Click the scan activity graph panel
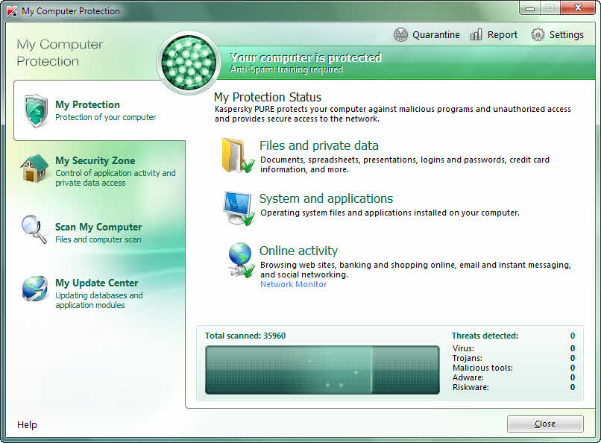The width and height of the screenshot is (601, 443). tap(322, 370)
